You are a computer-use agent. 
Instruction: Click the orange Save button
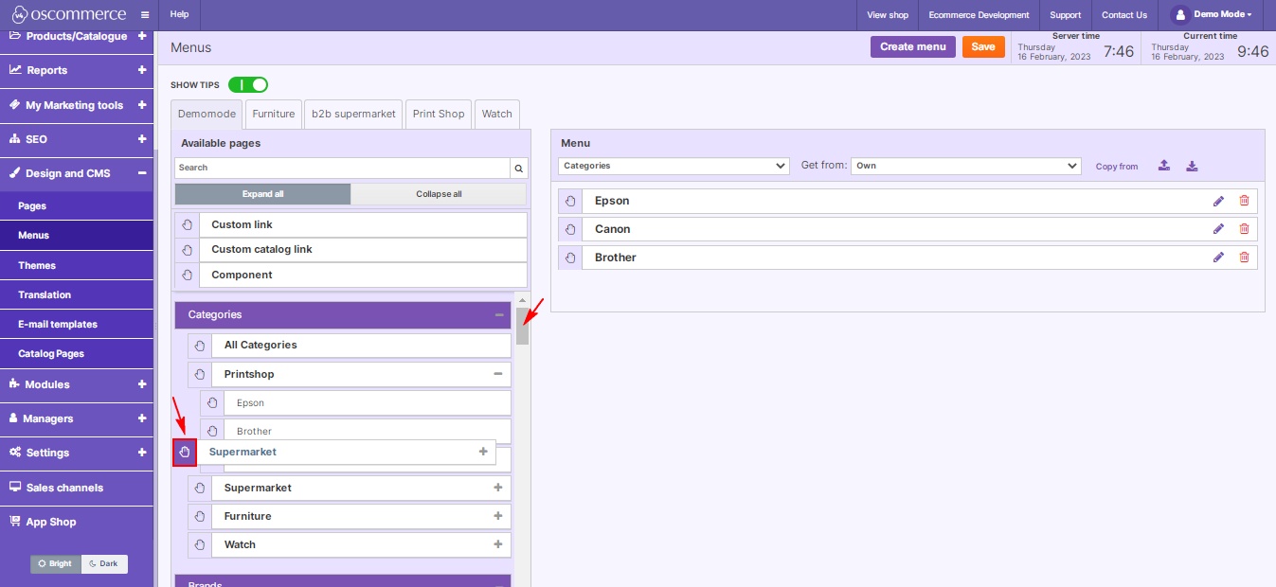coord(983,45)
